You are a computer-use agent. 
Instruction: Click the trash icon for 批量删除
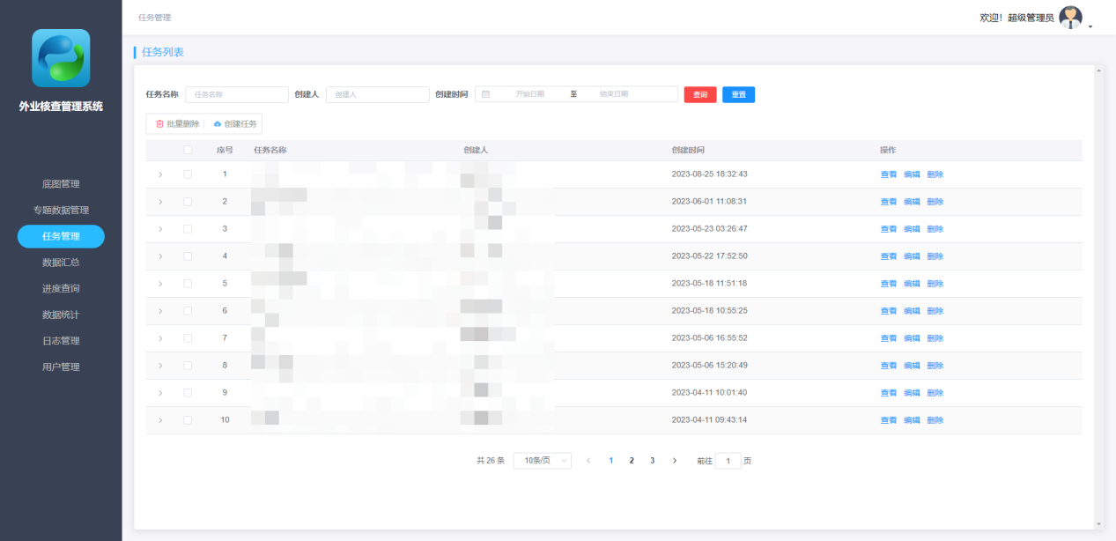point(159,124)
